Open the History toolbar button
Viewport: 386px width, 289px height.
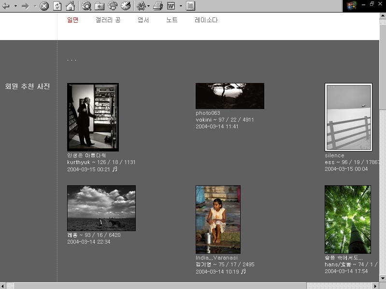coord(126,6)
